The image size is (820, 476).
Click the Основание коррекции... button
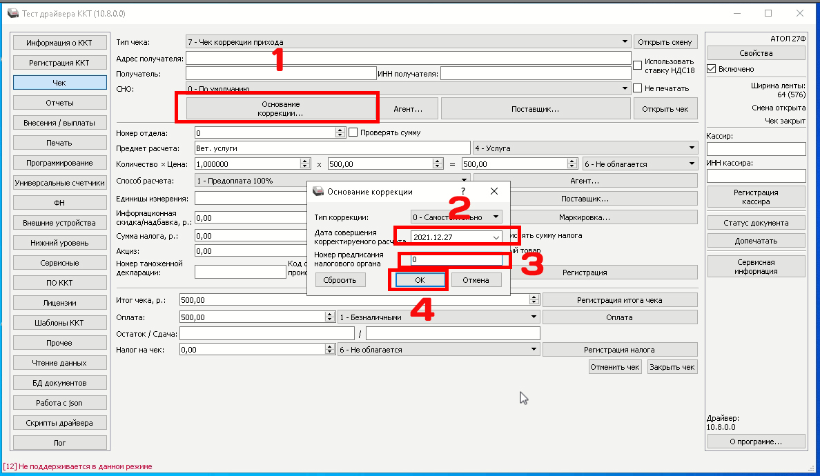pos(280,109)
